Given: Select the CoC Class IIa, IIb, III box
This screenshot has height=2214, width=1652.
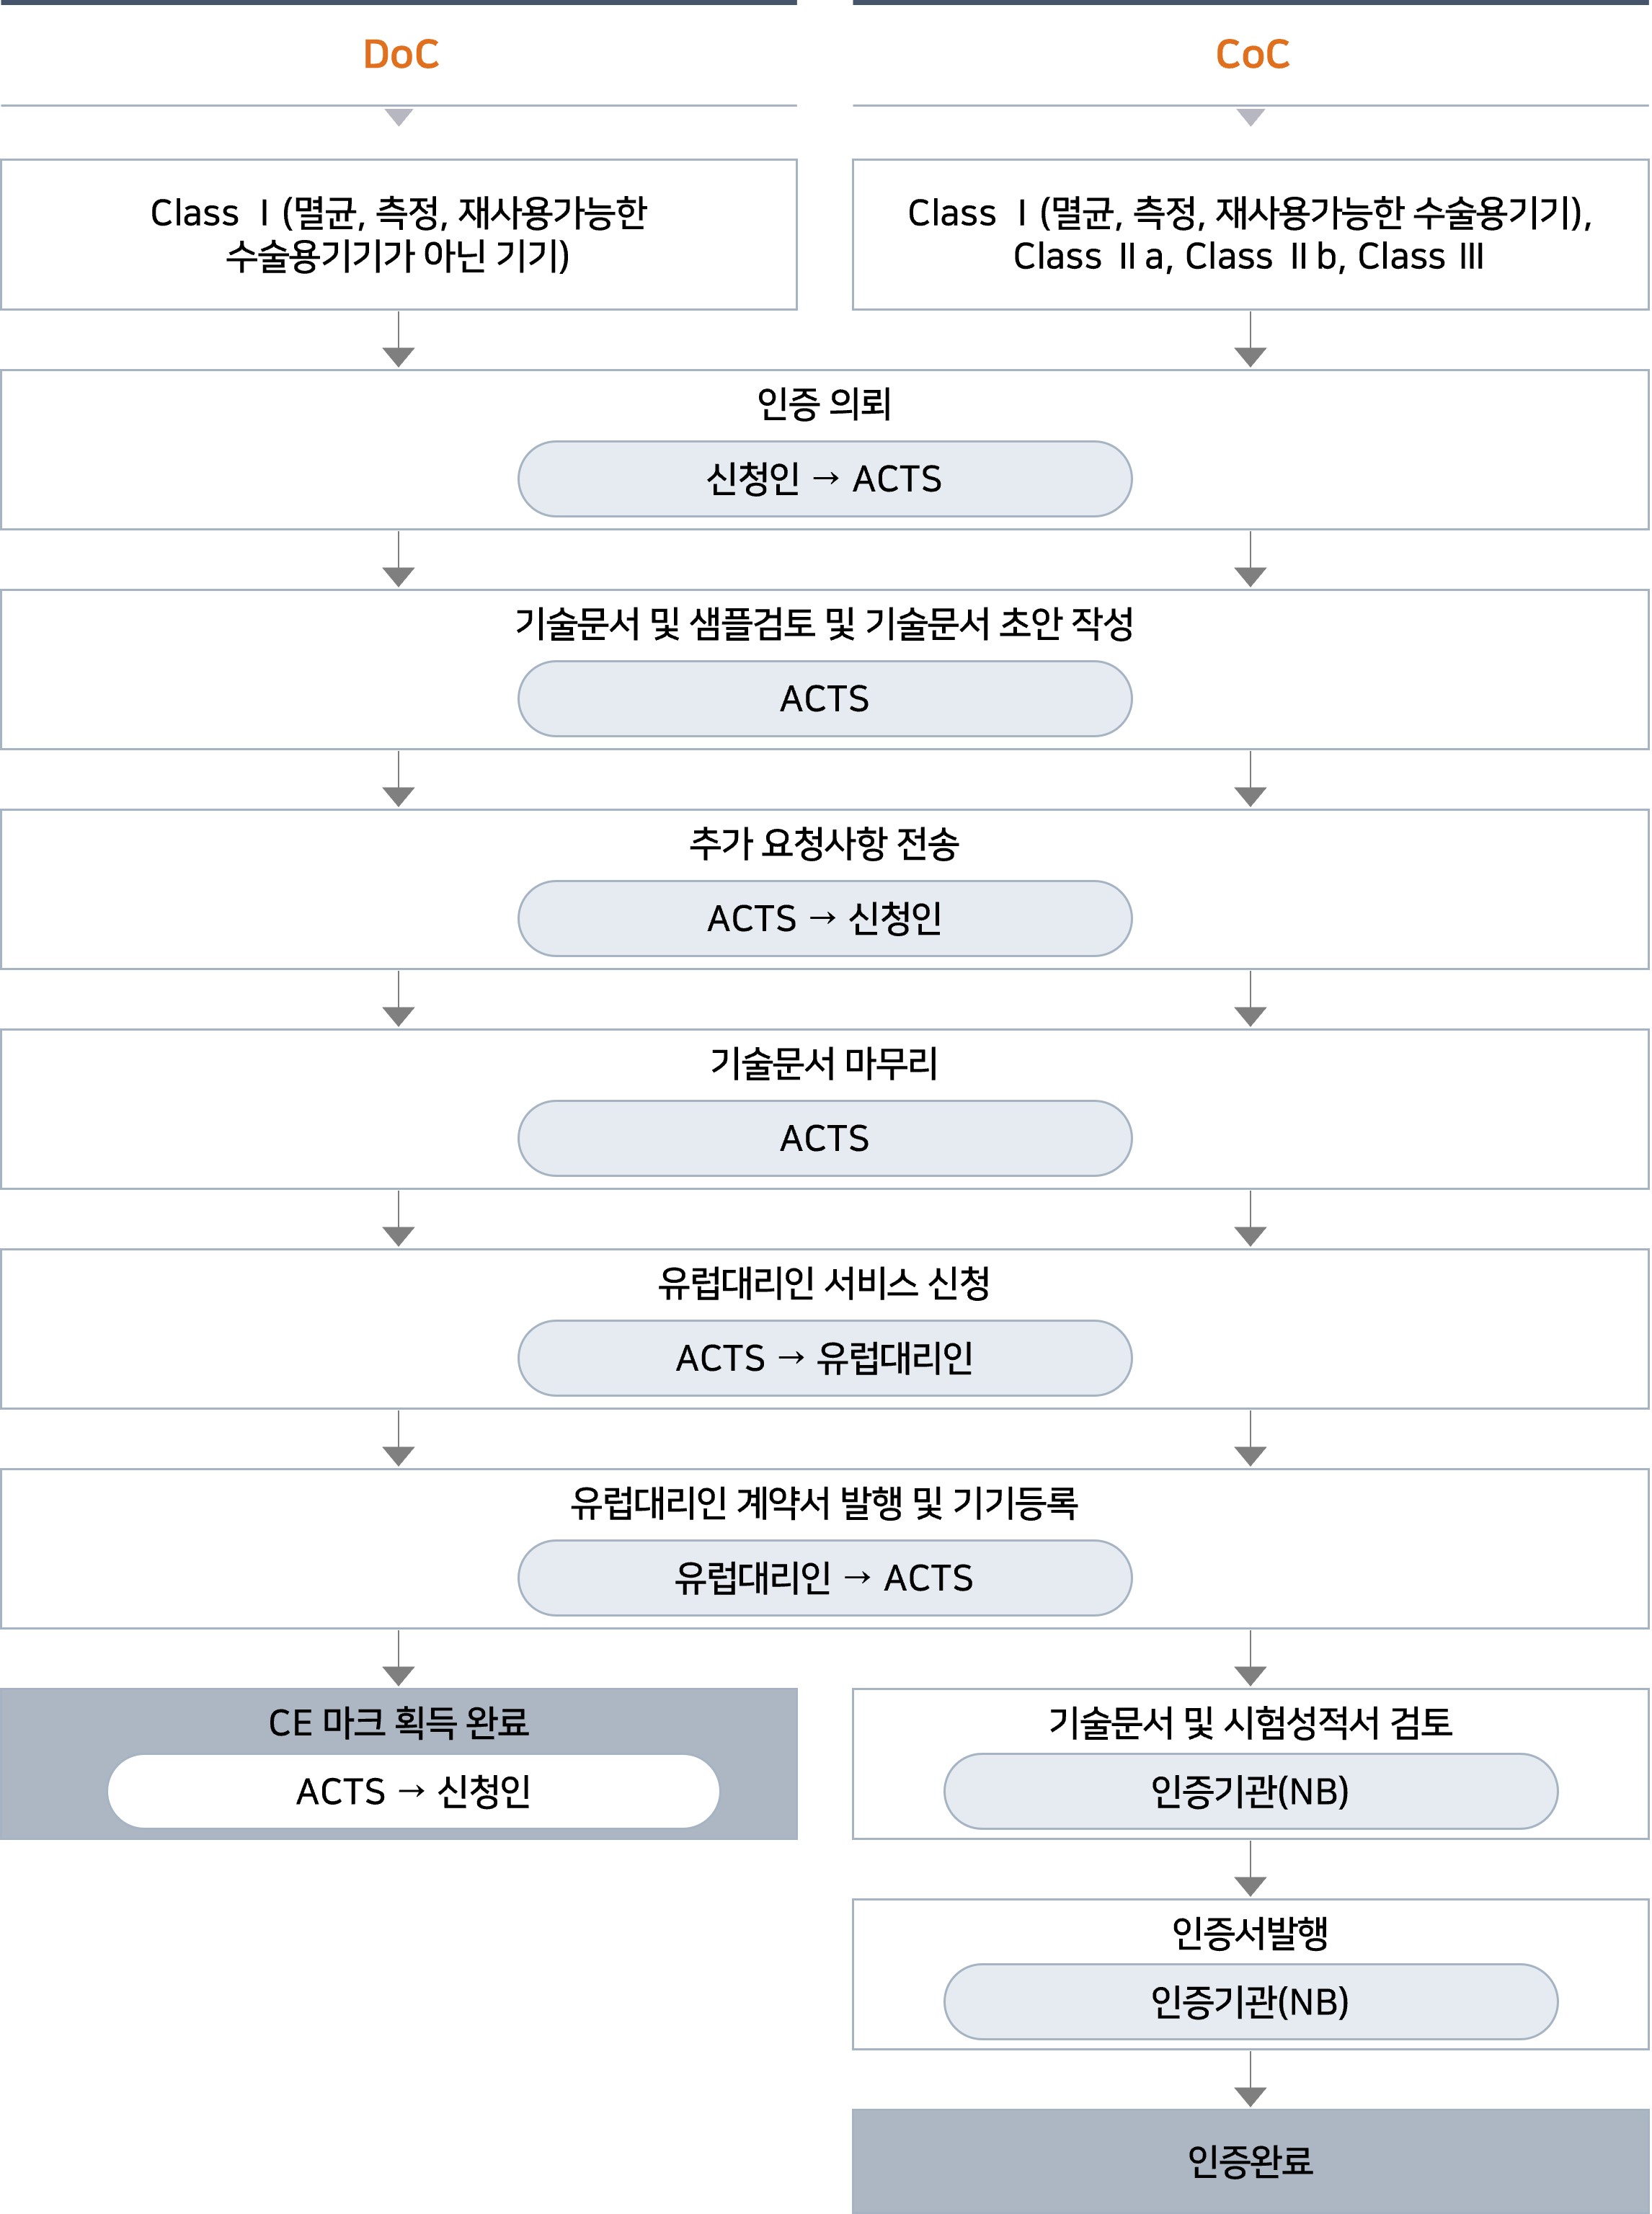Looking at the screenshot, I should pos(1250,234).
